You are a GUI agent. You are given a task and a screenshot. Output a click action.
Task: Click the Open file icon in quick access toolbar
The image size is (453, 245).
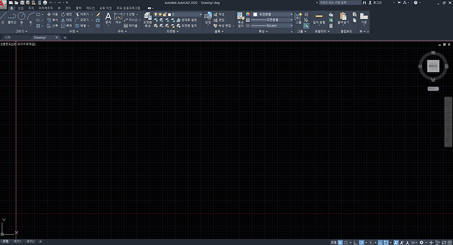pos(16,2)
